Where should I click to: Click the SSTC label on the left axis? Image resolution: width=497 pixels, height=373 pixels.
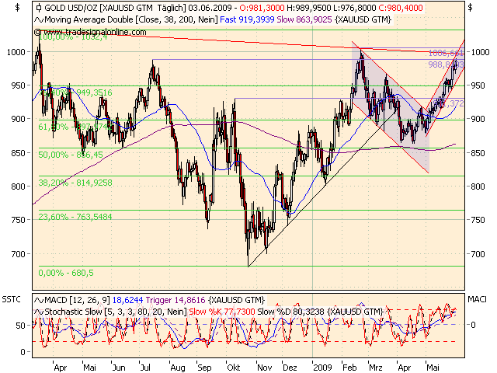tap(12, 298)
